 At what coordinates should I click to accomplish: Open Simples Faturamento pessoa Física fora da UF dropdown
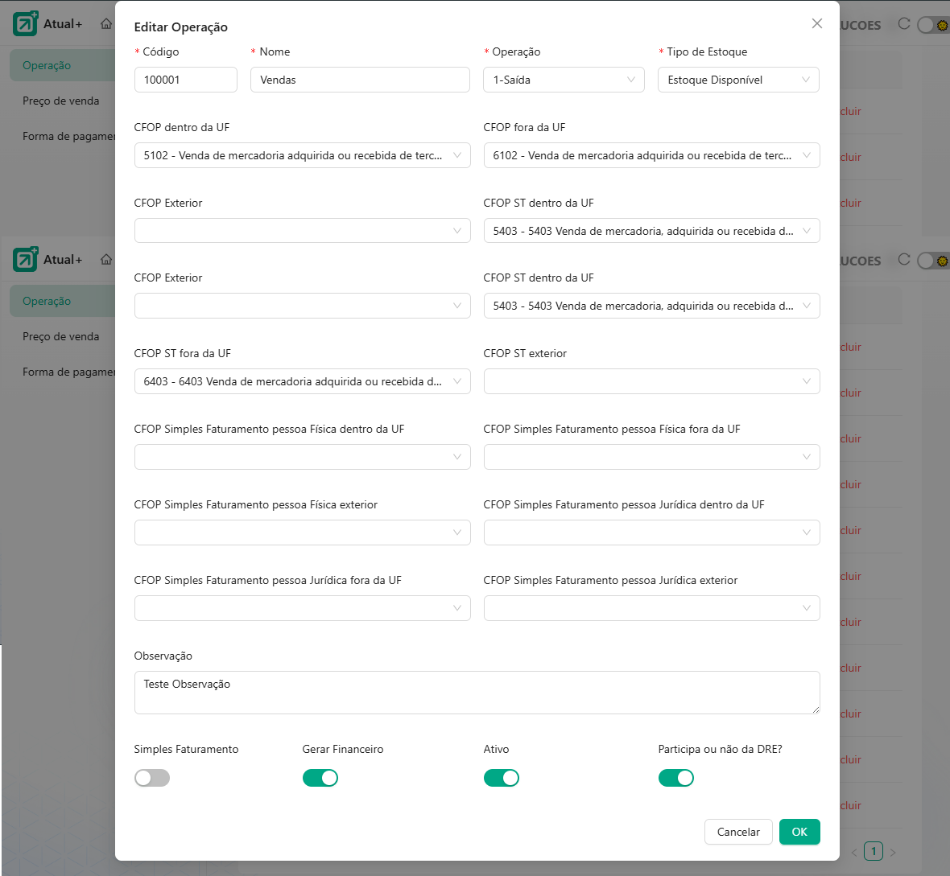click(x=651, y=457)
